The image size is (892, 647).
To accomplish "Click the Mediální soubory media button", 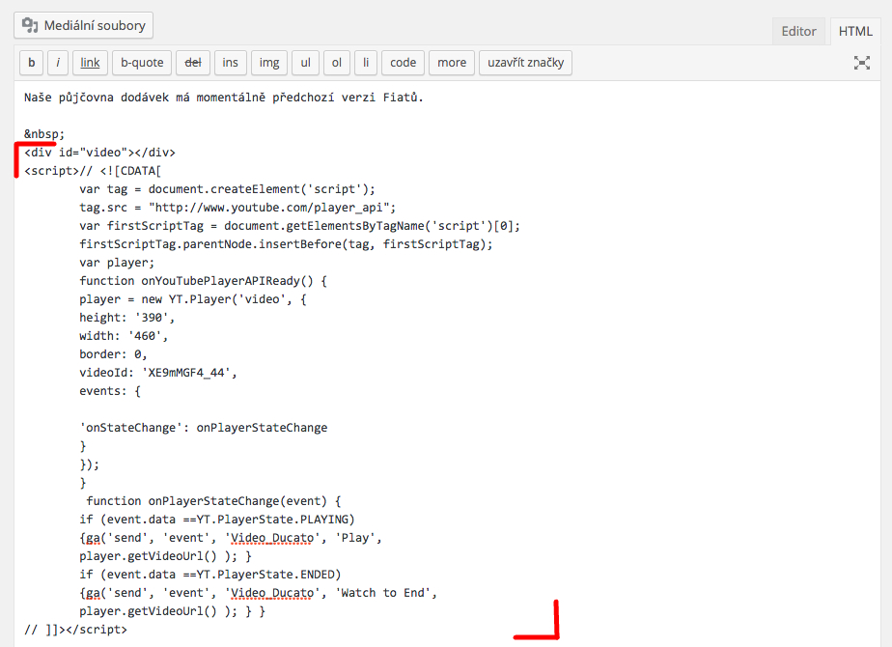I will tap(83, 25).
